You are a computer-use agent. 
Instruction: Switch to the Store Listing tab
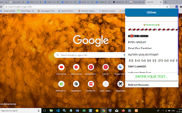pyautogui.click(x=137, y=2)
